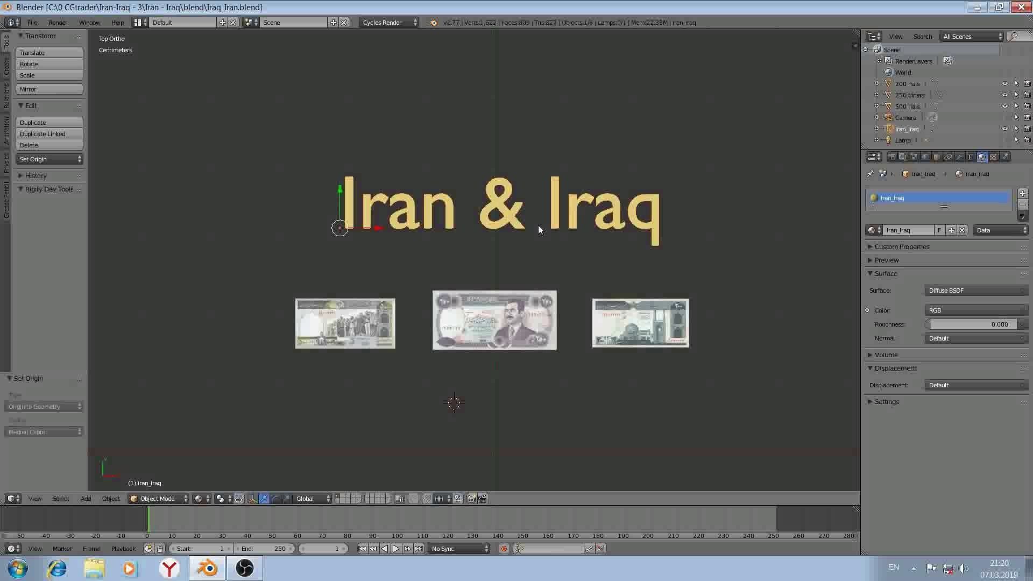Hide the 200 rials object
The image size is (1033, 581).
(1004, 84)
